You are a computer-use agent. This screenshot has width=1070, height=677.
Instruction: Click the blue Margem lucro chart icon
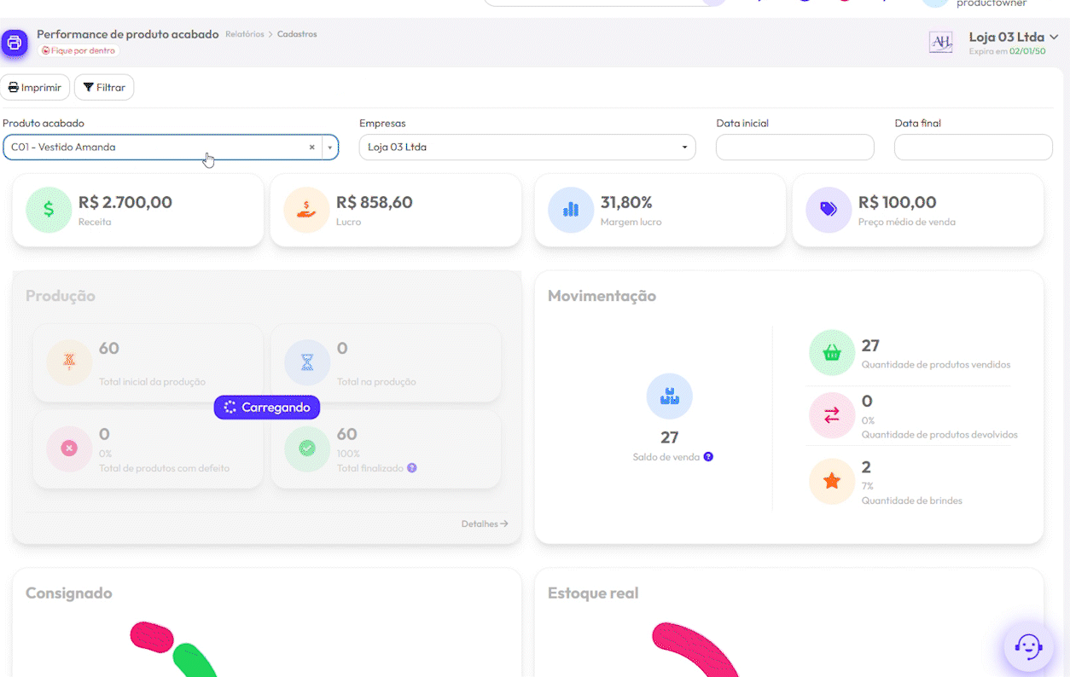571,210
